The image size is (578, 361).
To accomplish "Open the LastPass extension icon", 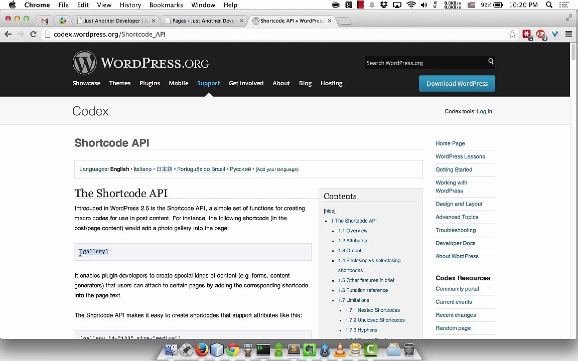I will [x=527, y=34].
